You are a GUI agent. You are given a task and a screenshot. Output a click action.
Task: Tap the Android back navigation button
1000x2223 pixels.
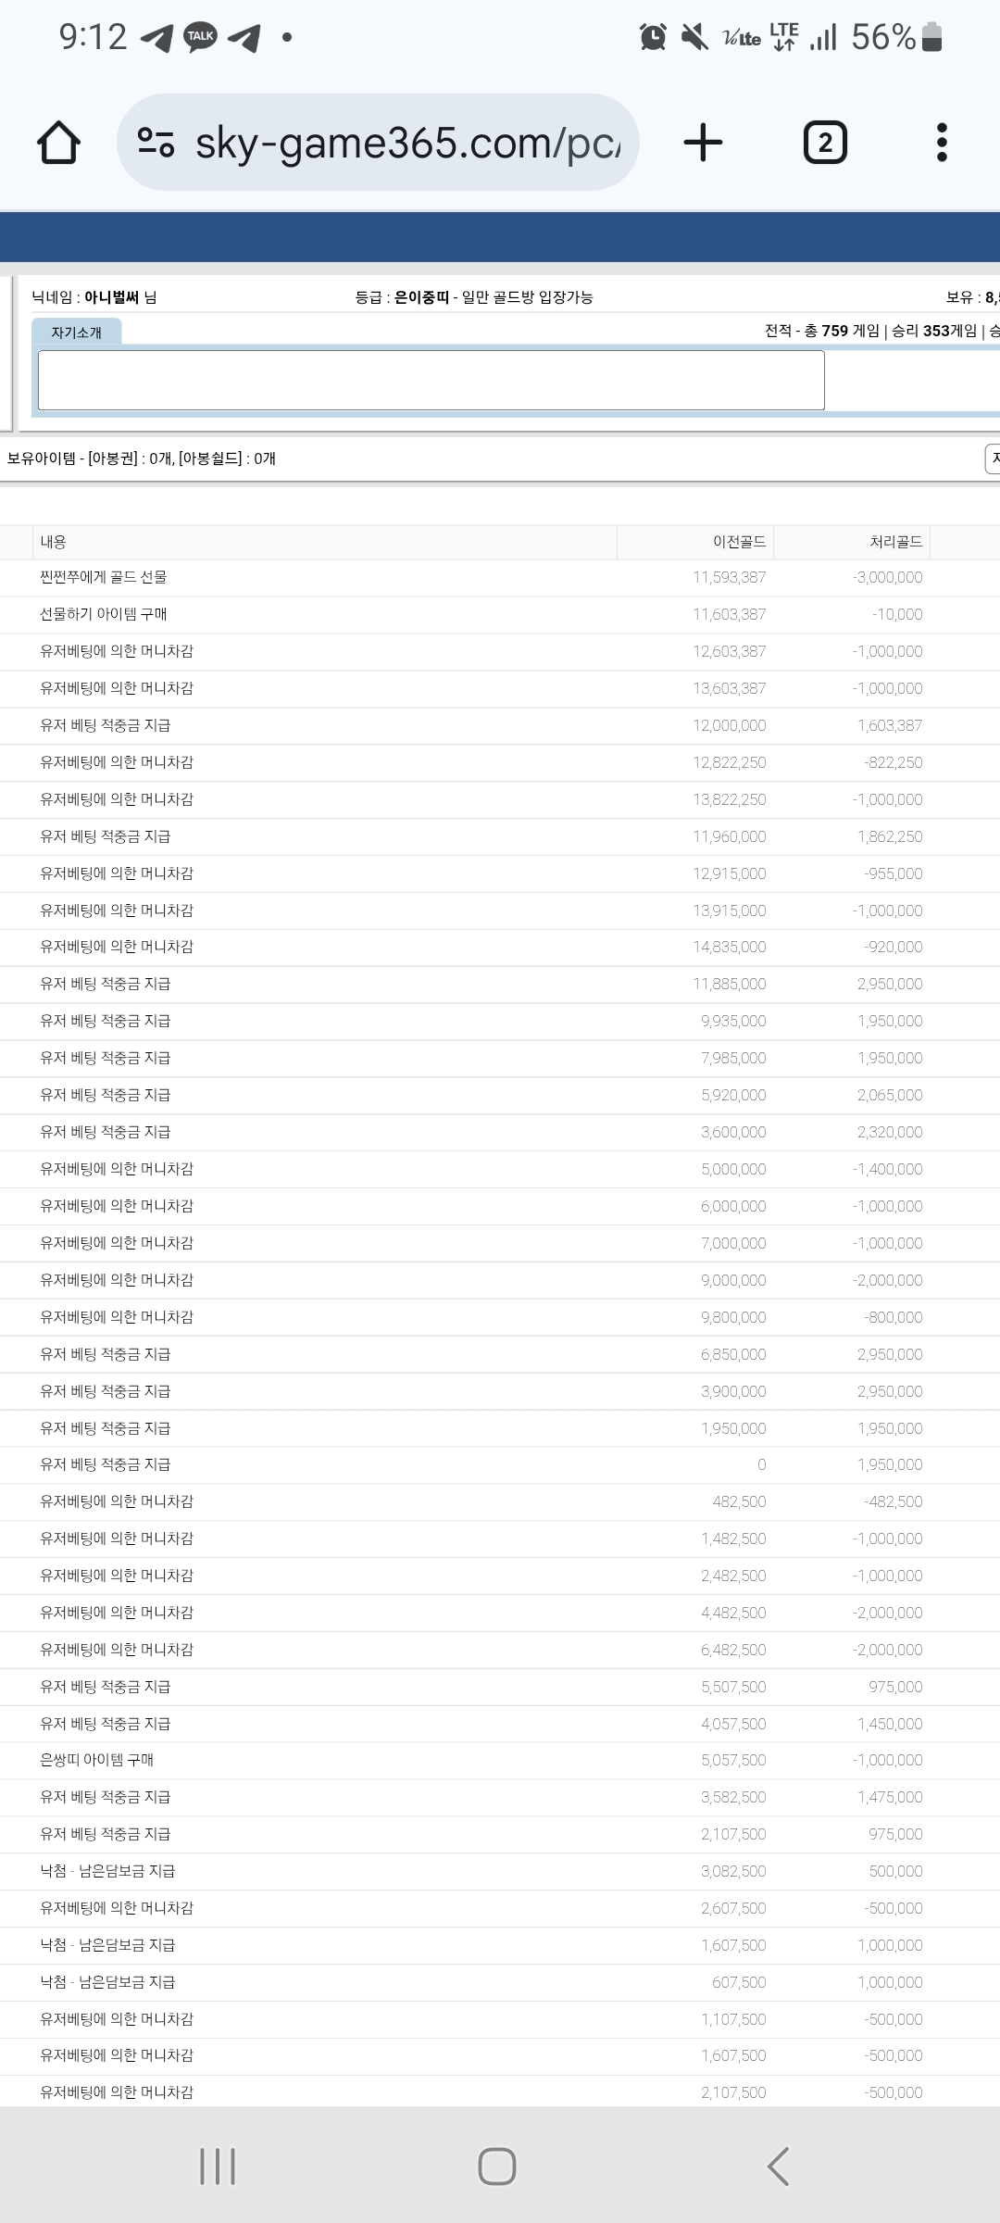[x=778, y=2166]
